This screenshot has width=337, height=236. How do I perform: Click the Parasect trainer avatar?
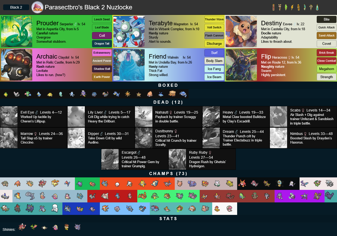pos(37,7)
